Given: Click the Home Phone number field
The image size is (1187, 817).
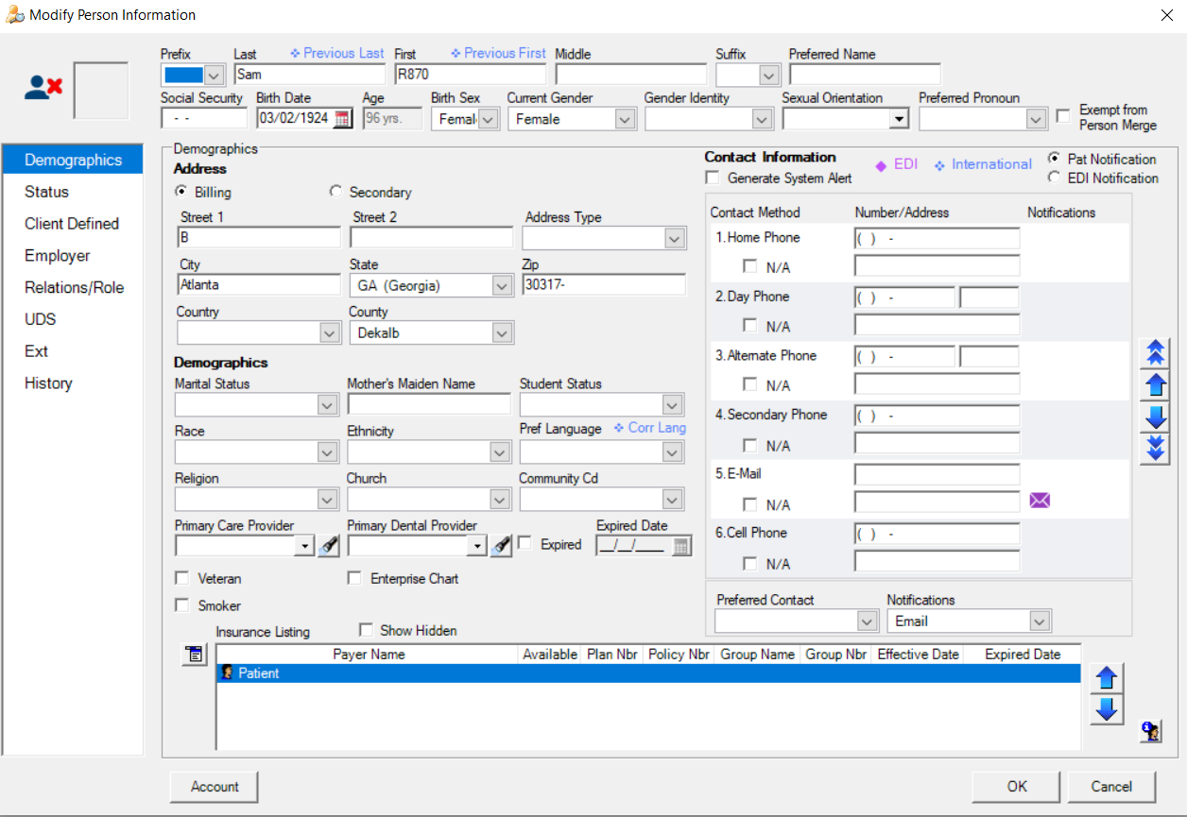Looking at the screenshot, I should 938,238.
